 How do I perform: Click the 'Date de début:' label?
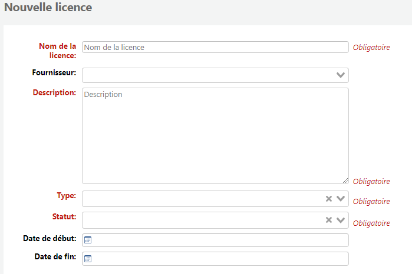point(50,238)
